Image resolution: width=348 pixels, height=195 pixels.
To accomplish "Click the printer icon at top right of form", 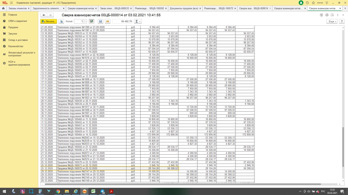I will (327, 15).
